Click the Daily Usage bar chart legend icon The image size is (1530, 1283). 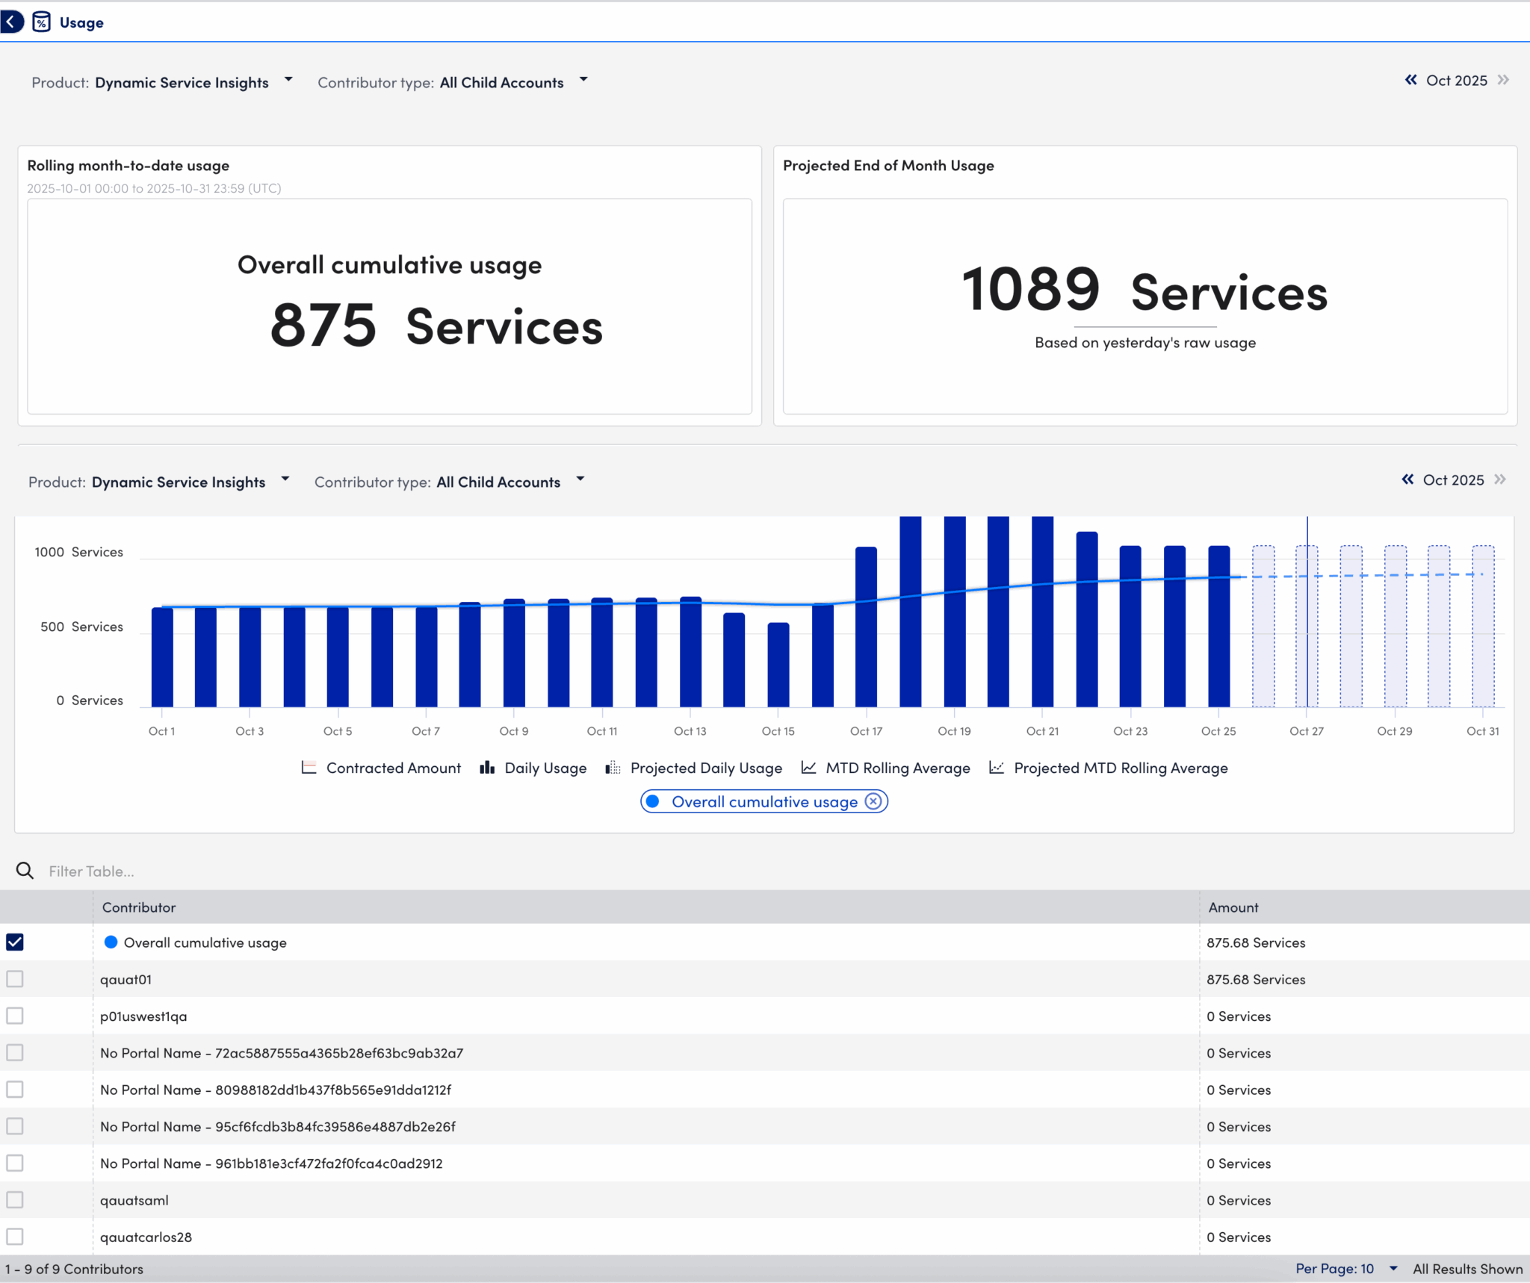(x=488, y=767)
